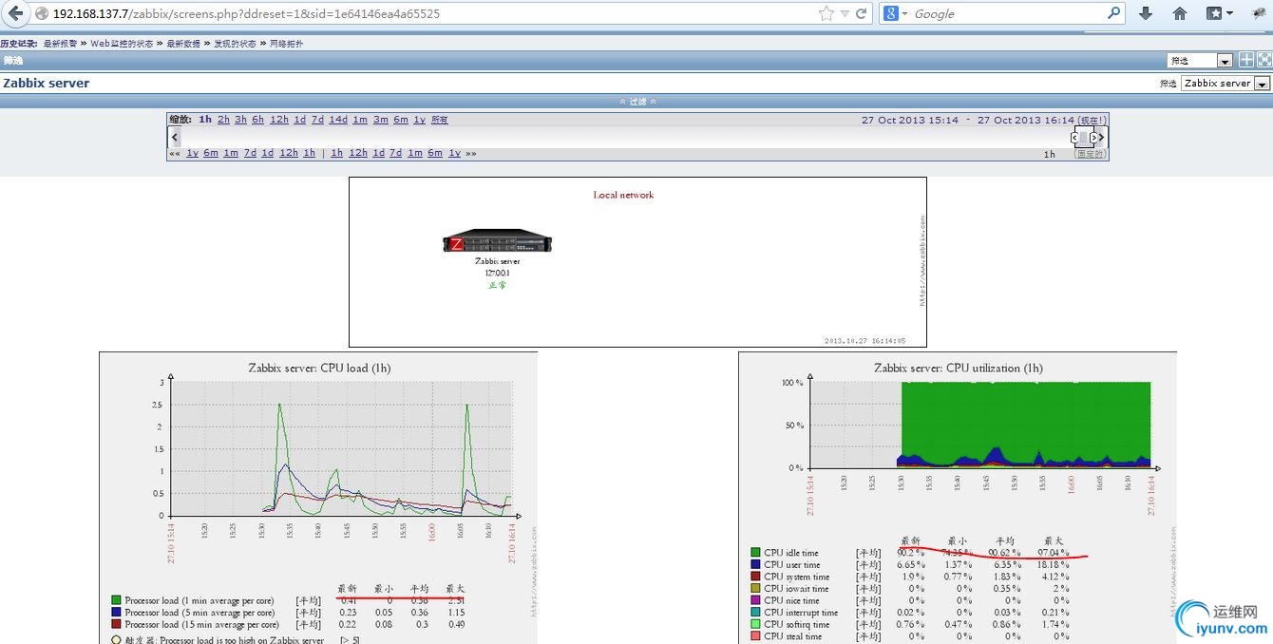Open the 筛选 dropdown in the blue header

pos(1200,61)
